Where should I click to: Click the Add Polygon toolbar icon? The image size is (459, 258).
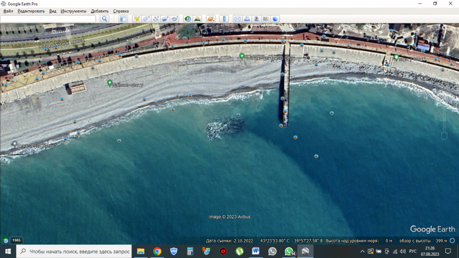coord(146,19)
